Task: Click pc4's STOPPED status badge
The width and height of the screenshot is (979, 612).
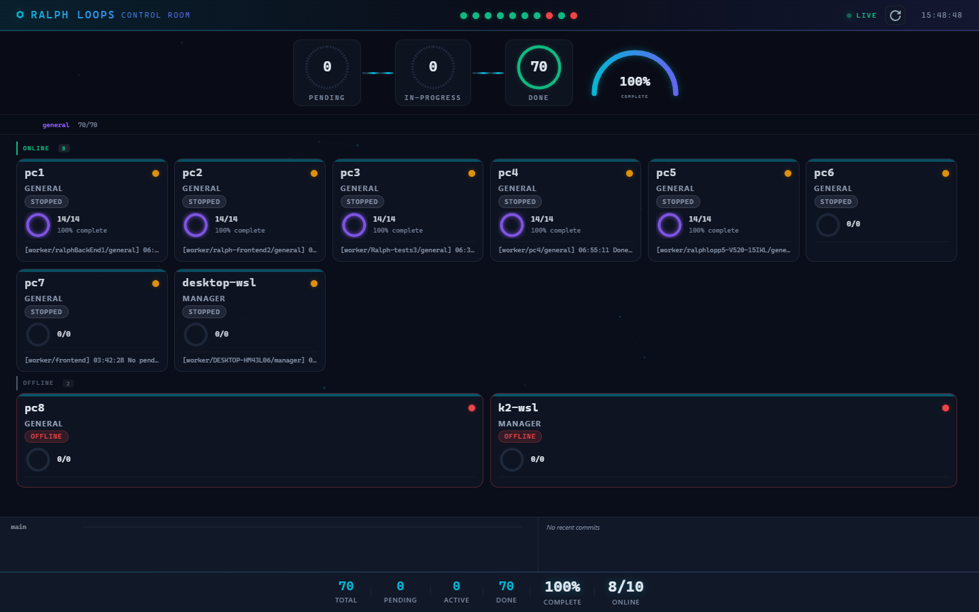Action: coord(520,202)
